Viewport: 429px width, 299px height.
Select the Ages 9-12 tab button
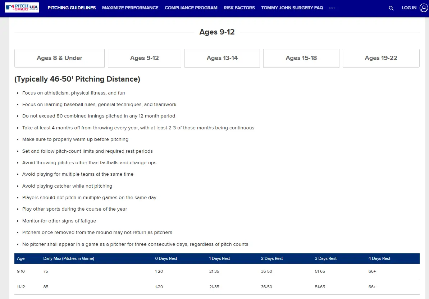click(x=145, y=58)
